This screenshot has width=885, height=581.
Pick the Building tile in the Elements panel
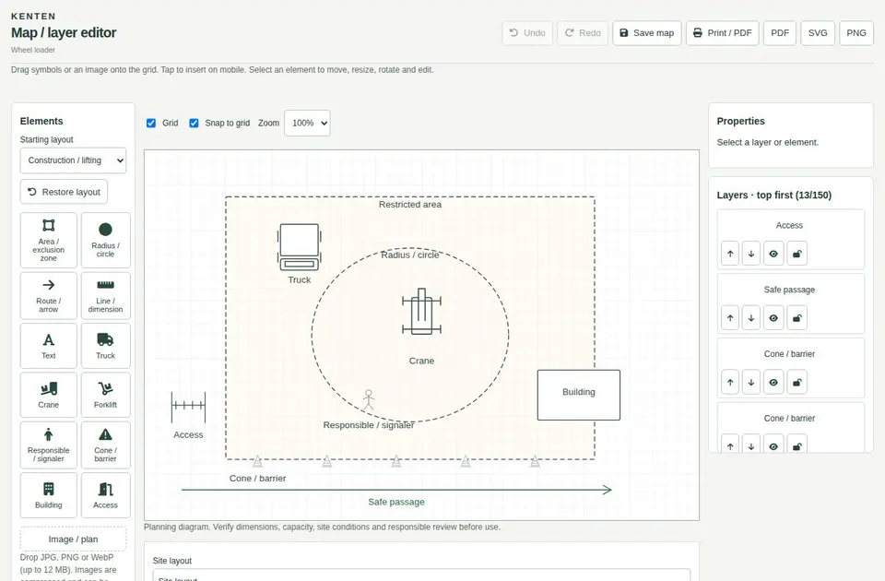[x=49, y=495]
